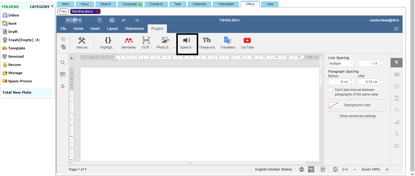Print the document via printer icon
This screenshot has height=176, width=415.
coord(112,20)
